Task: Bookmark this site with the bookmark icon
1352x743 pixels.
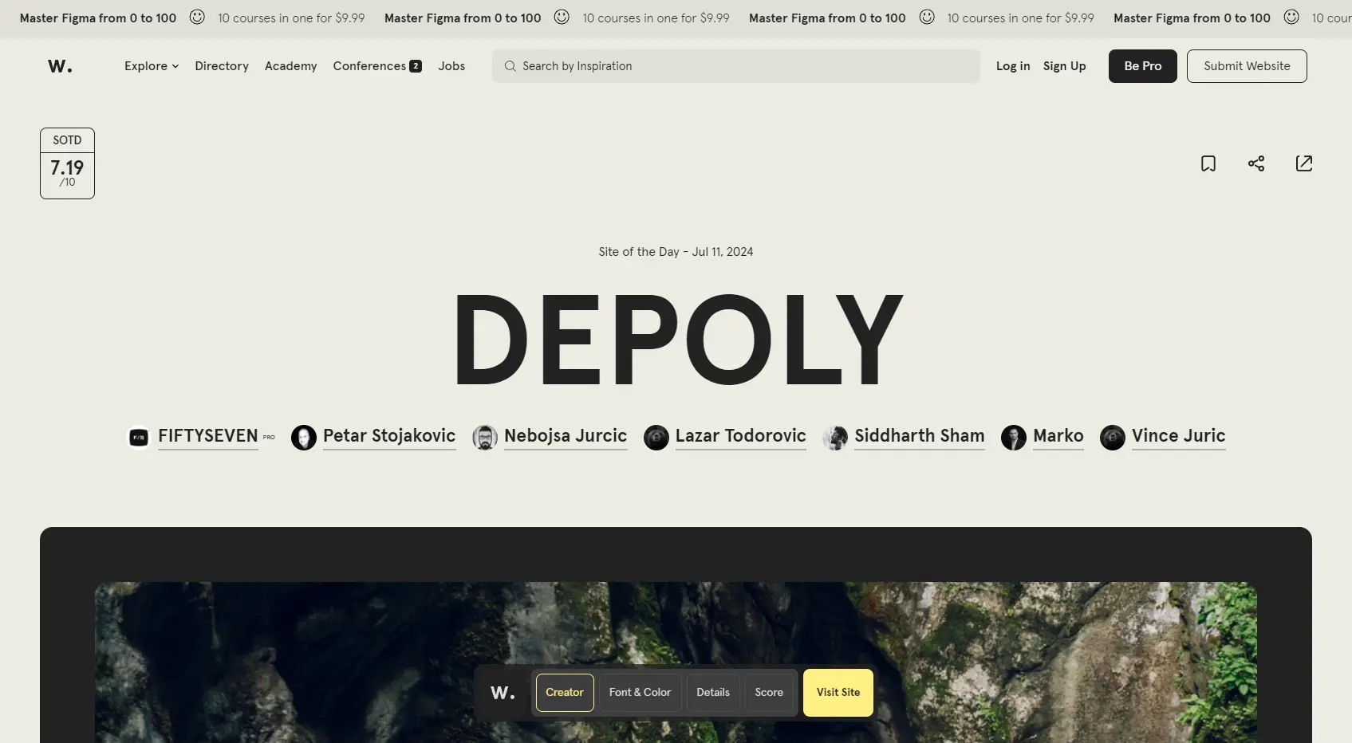Action: [1208, 163]
